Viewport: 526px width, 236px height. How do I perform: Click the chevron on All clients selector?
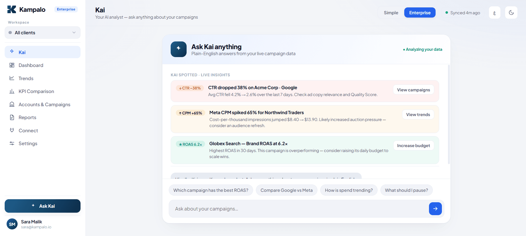(x=74, y=33)
